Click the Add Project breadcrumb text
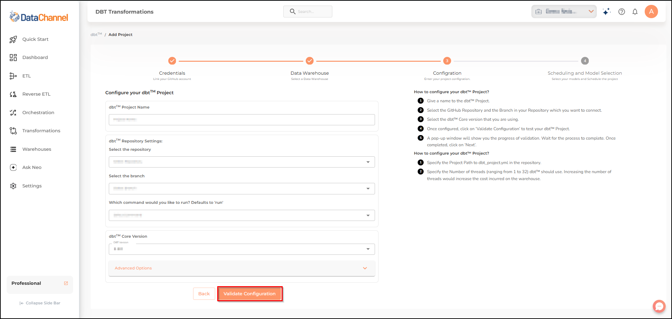This screenshot has height=319, width=672. (120, 35)
